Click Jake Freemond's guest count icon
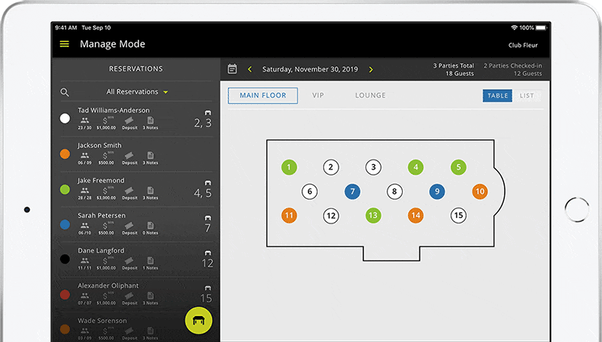 85,190
